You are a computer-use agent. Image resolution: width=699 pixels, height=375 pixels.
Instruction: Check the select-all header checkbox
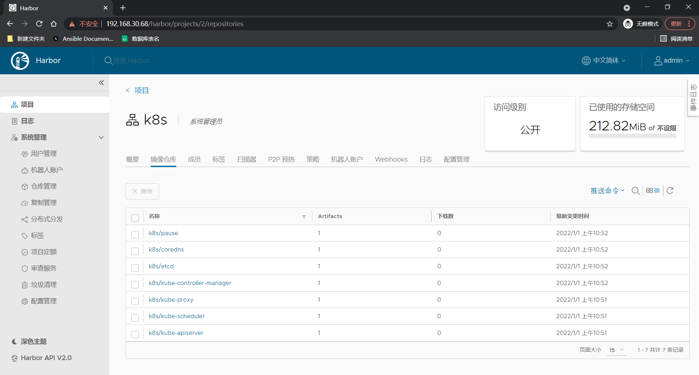[135, 218]
